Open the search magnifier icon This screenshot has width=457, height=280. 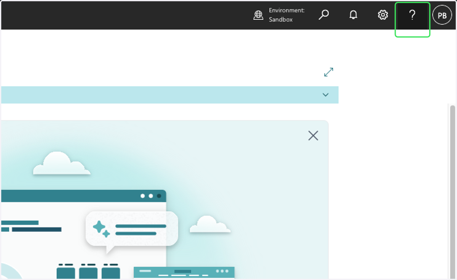[x=324, y=15]
